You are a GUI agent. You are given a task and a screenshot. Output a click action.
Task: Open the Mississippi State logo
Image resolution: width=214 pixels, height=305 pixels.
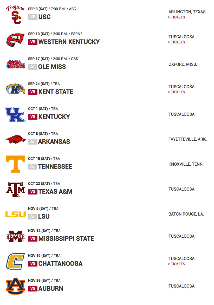click(16, 236)
